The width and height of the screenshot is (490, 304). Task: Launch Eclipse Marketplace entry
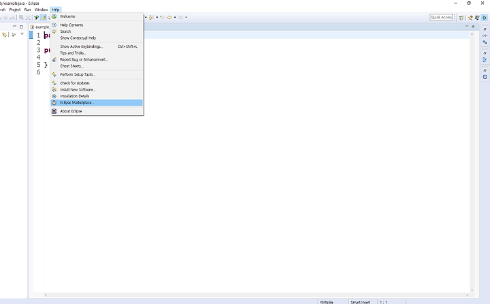coord(97,103)
